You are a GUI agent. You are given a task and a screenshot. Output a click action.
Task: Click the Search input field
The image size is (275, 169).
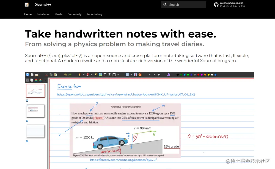click(183, 5)
